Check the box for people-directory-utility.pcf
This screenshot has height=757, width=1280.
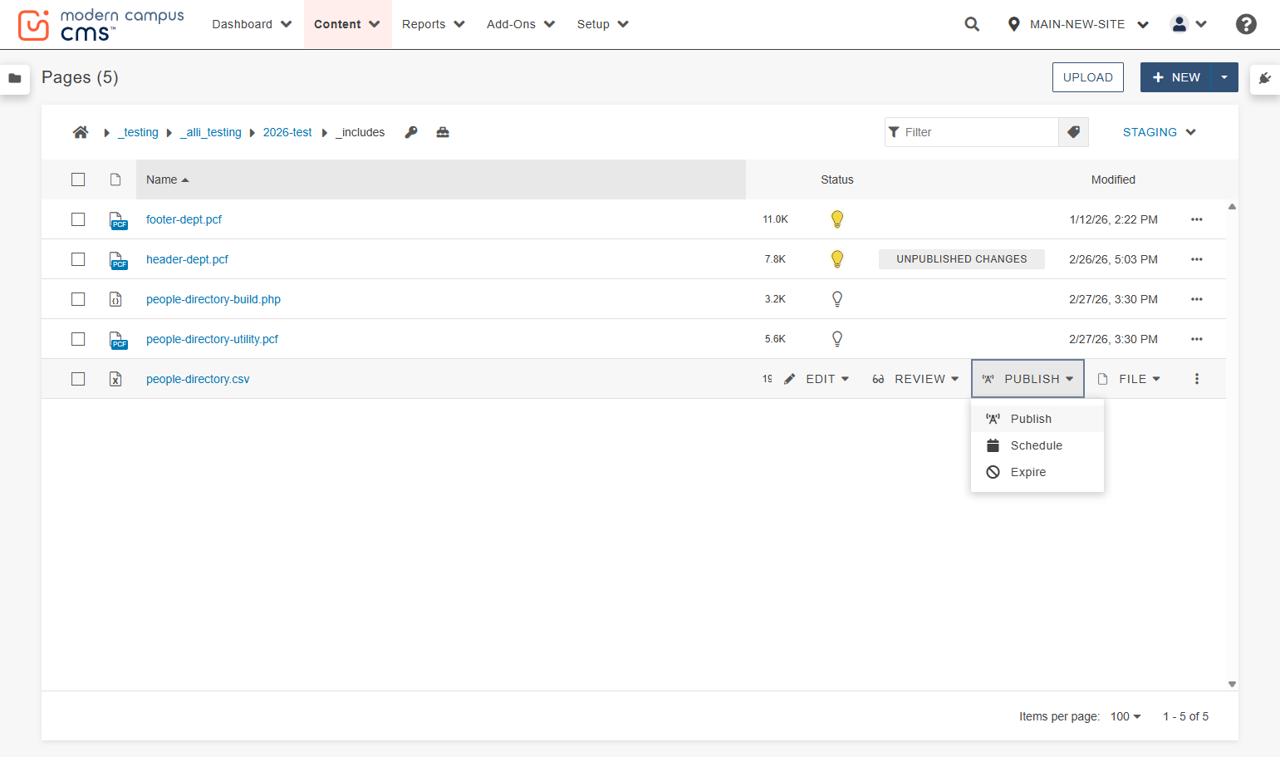pyautogui.click(x=78, y=339)
